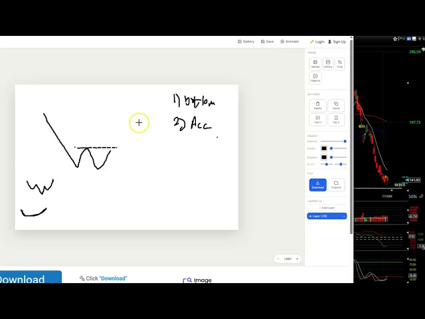This screenshot has width=425, height=319.
Task: Click the crosshair plus icon in chart toolbar
Action: [x=420, y=39]
